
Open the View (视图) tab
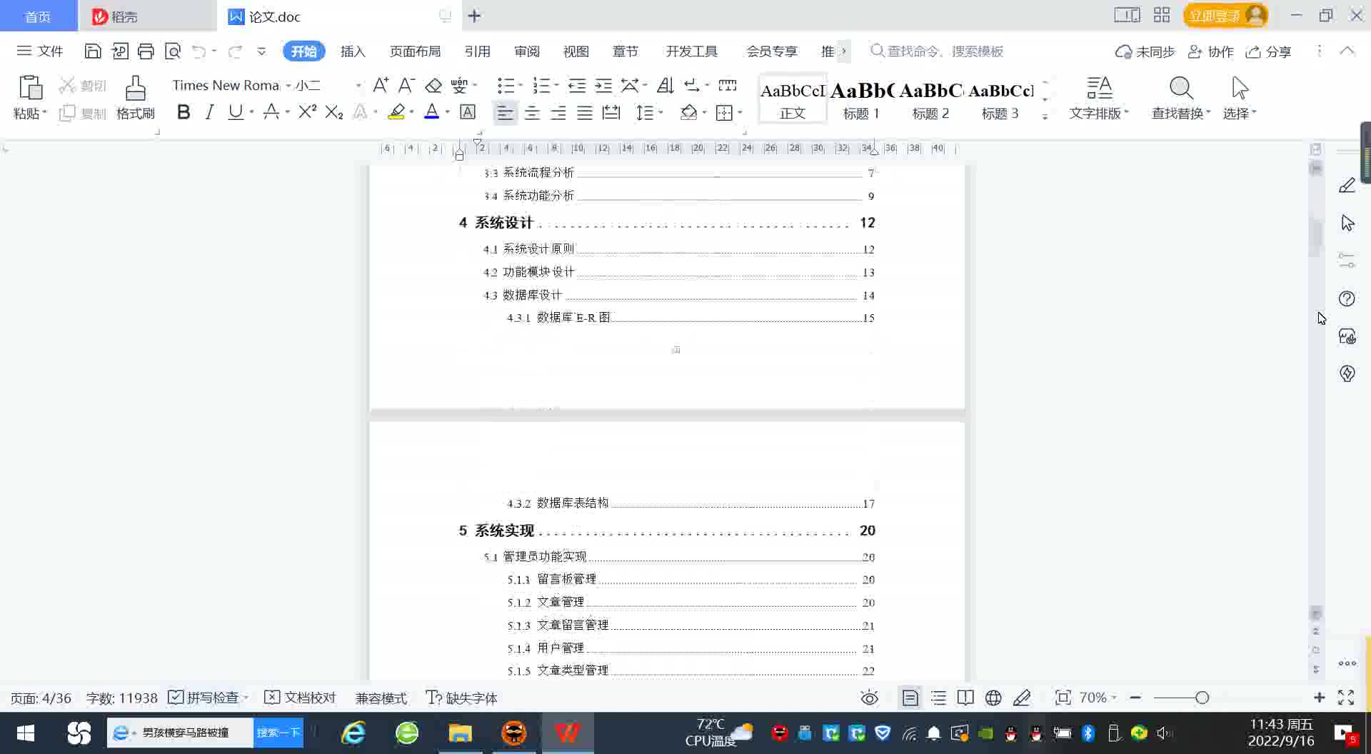click(x=576, y=51)
